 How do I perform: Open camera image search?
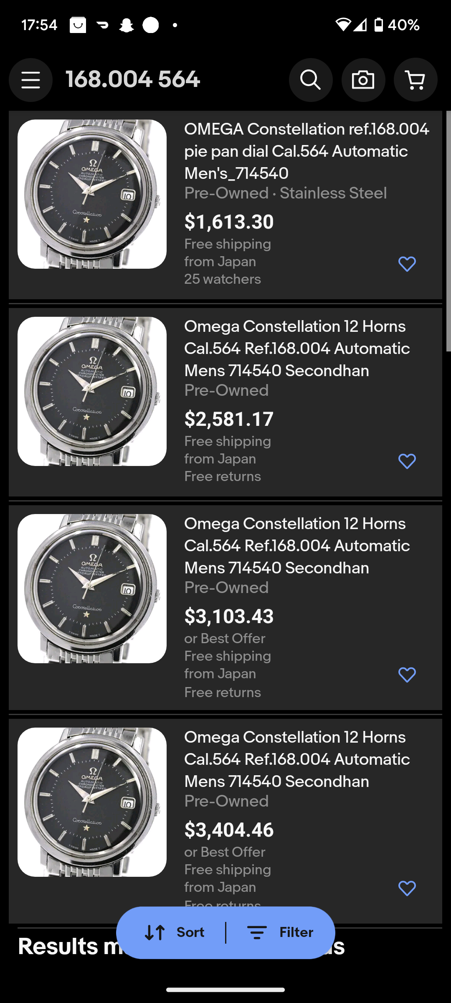[x=363, y=80]
